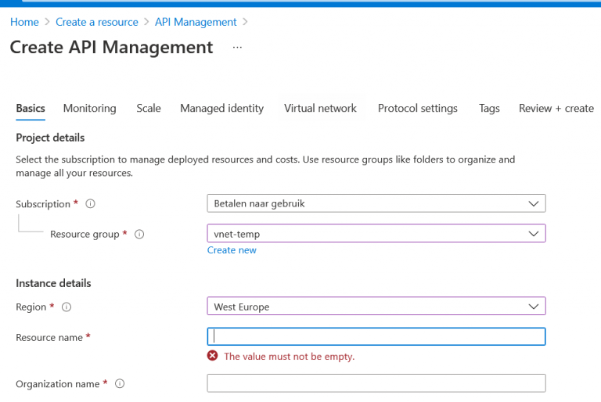Open the Subscription dropdown
This screenshot has width=601, height=402.
tap(376, 203)
